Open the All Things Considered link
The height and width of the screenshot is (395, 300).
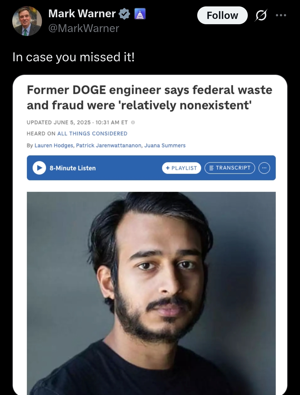(x=92, y=134)
